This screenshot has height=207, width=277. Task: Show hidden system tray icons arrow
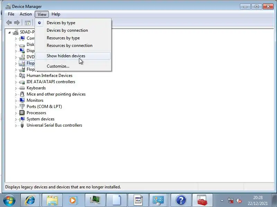222,200
